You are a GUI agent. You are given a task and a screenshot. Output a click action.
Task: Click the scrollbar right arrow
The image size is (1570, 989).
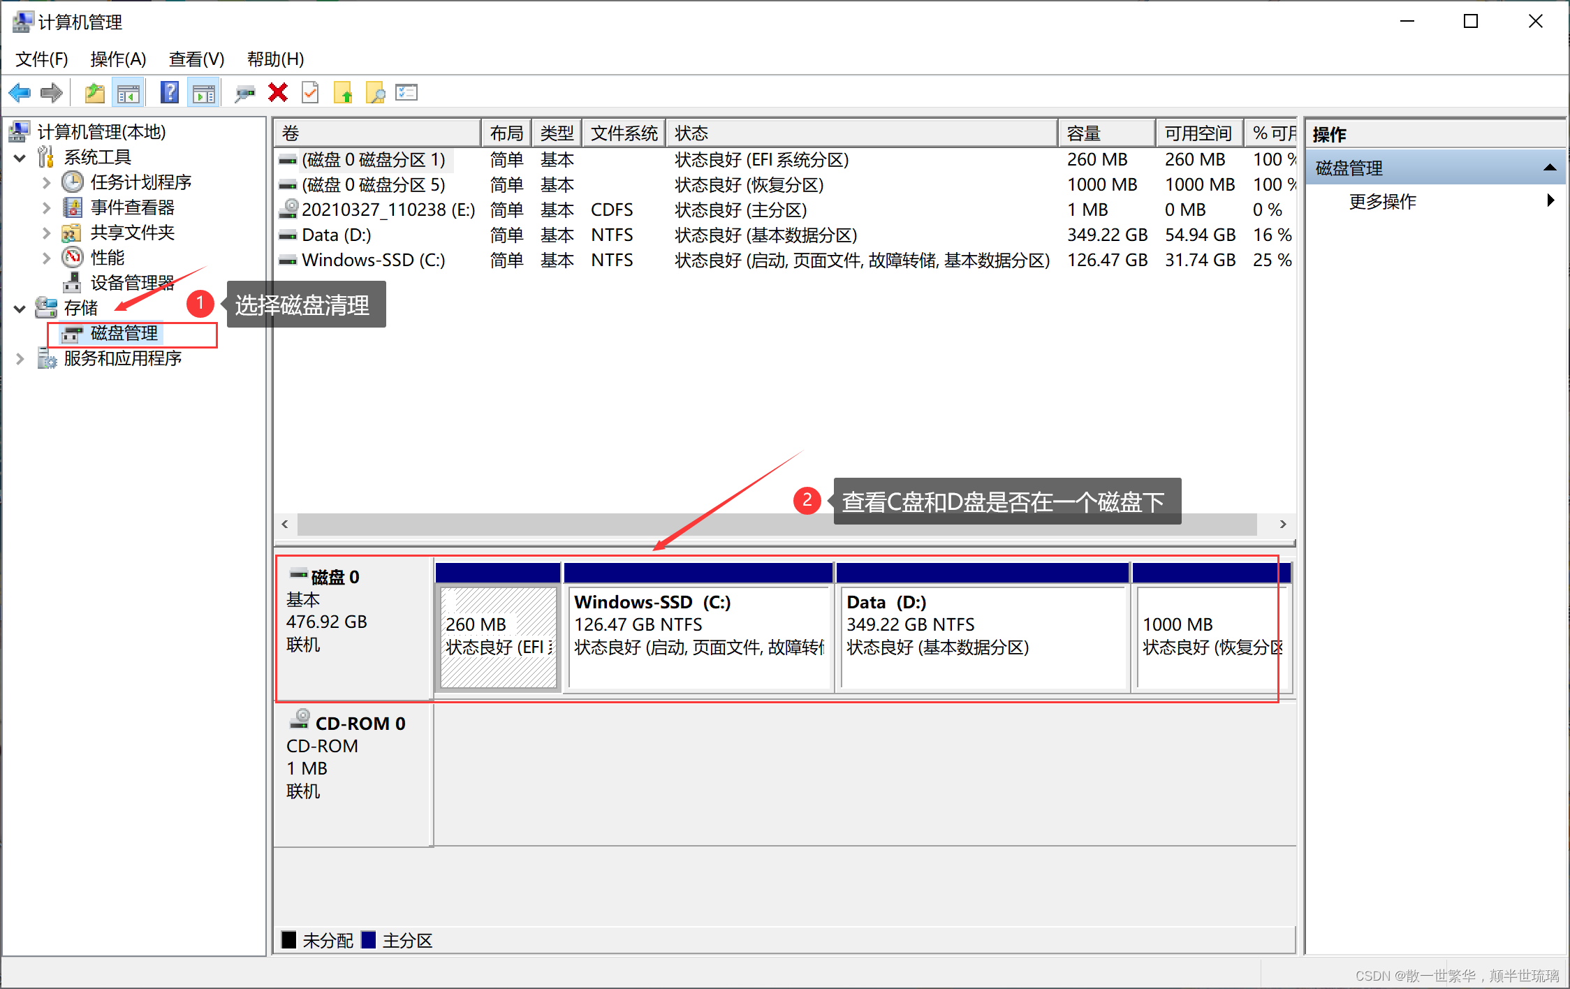[x=1283, y=524]
